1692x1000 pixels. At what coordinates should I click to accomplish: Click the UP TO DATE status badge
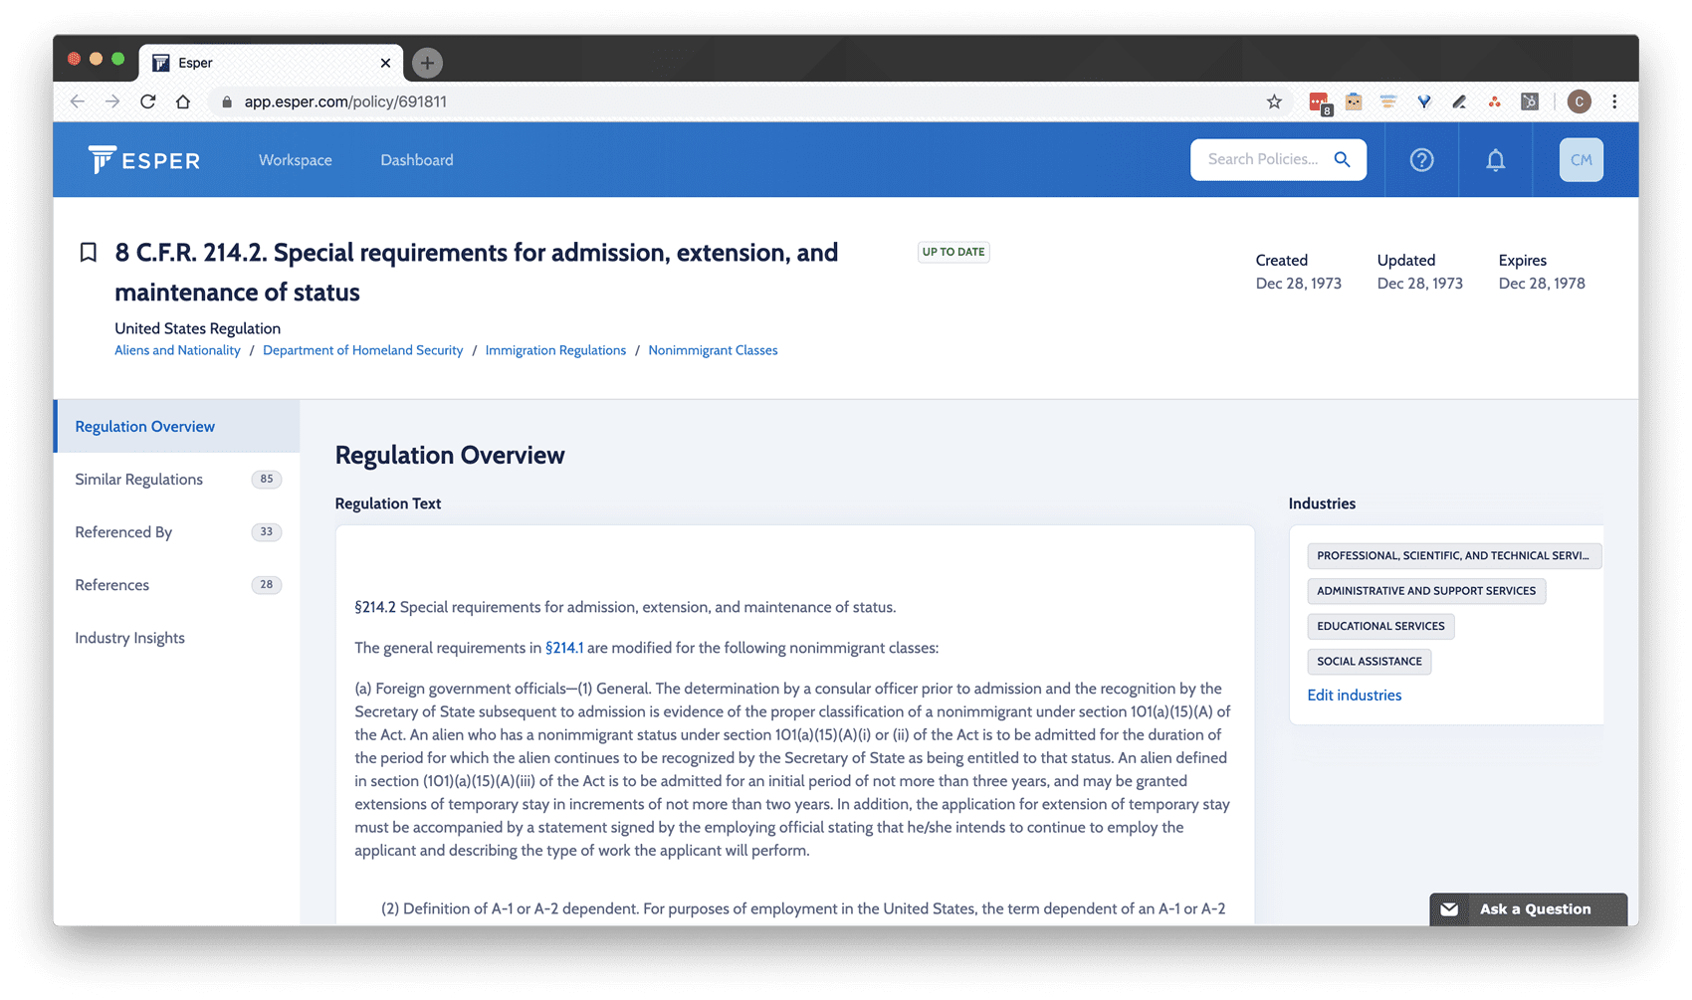coord(952,252)
